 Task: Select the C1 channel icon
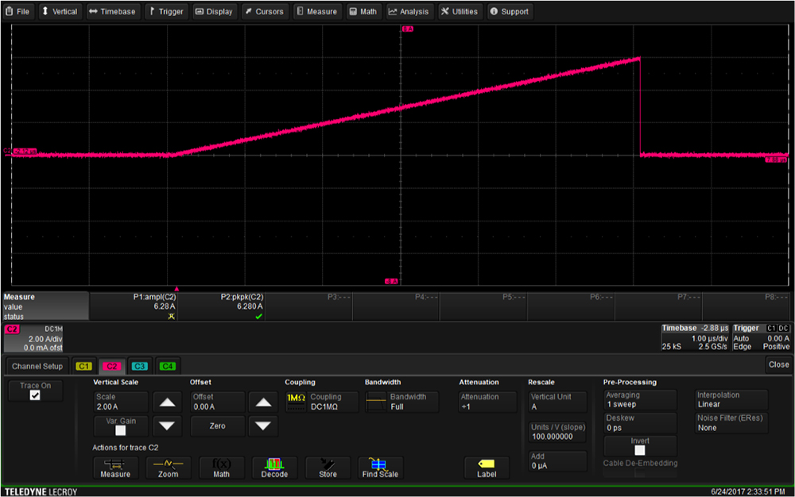(x=83, y=366)
